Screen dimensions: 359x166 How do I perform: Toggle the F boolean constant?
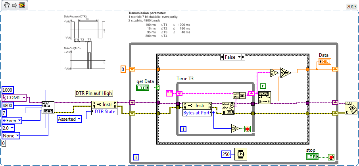[264, 86]
